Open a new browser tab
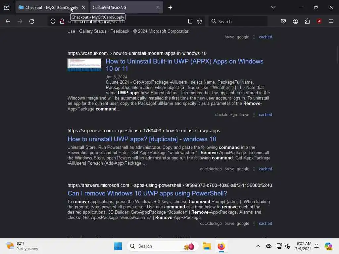The image size is (339, 254). tap(170, 8)
